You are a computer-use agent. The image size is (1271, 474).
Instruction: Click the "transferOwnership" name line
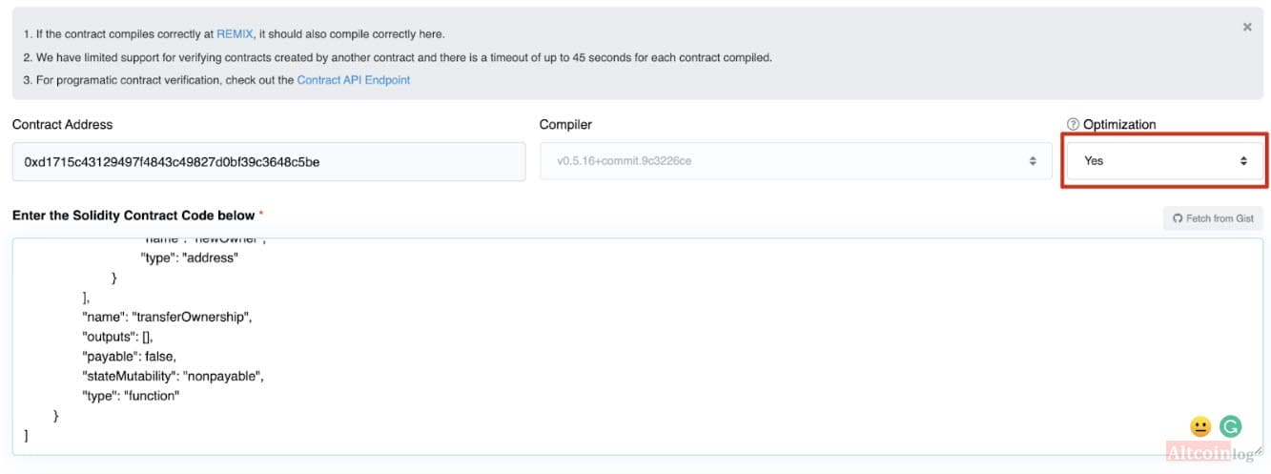pos(167,318)
